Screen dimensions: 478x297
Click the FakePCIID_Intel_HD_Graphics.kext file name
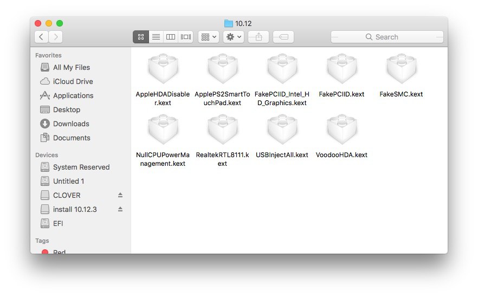pyautogui.click(x=282, y=99)
